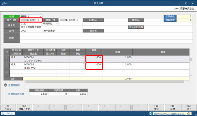
Task: Expand the 消費税詳細 section with the round arrow
Action: click(x=5, y=85)
